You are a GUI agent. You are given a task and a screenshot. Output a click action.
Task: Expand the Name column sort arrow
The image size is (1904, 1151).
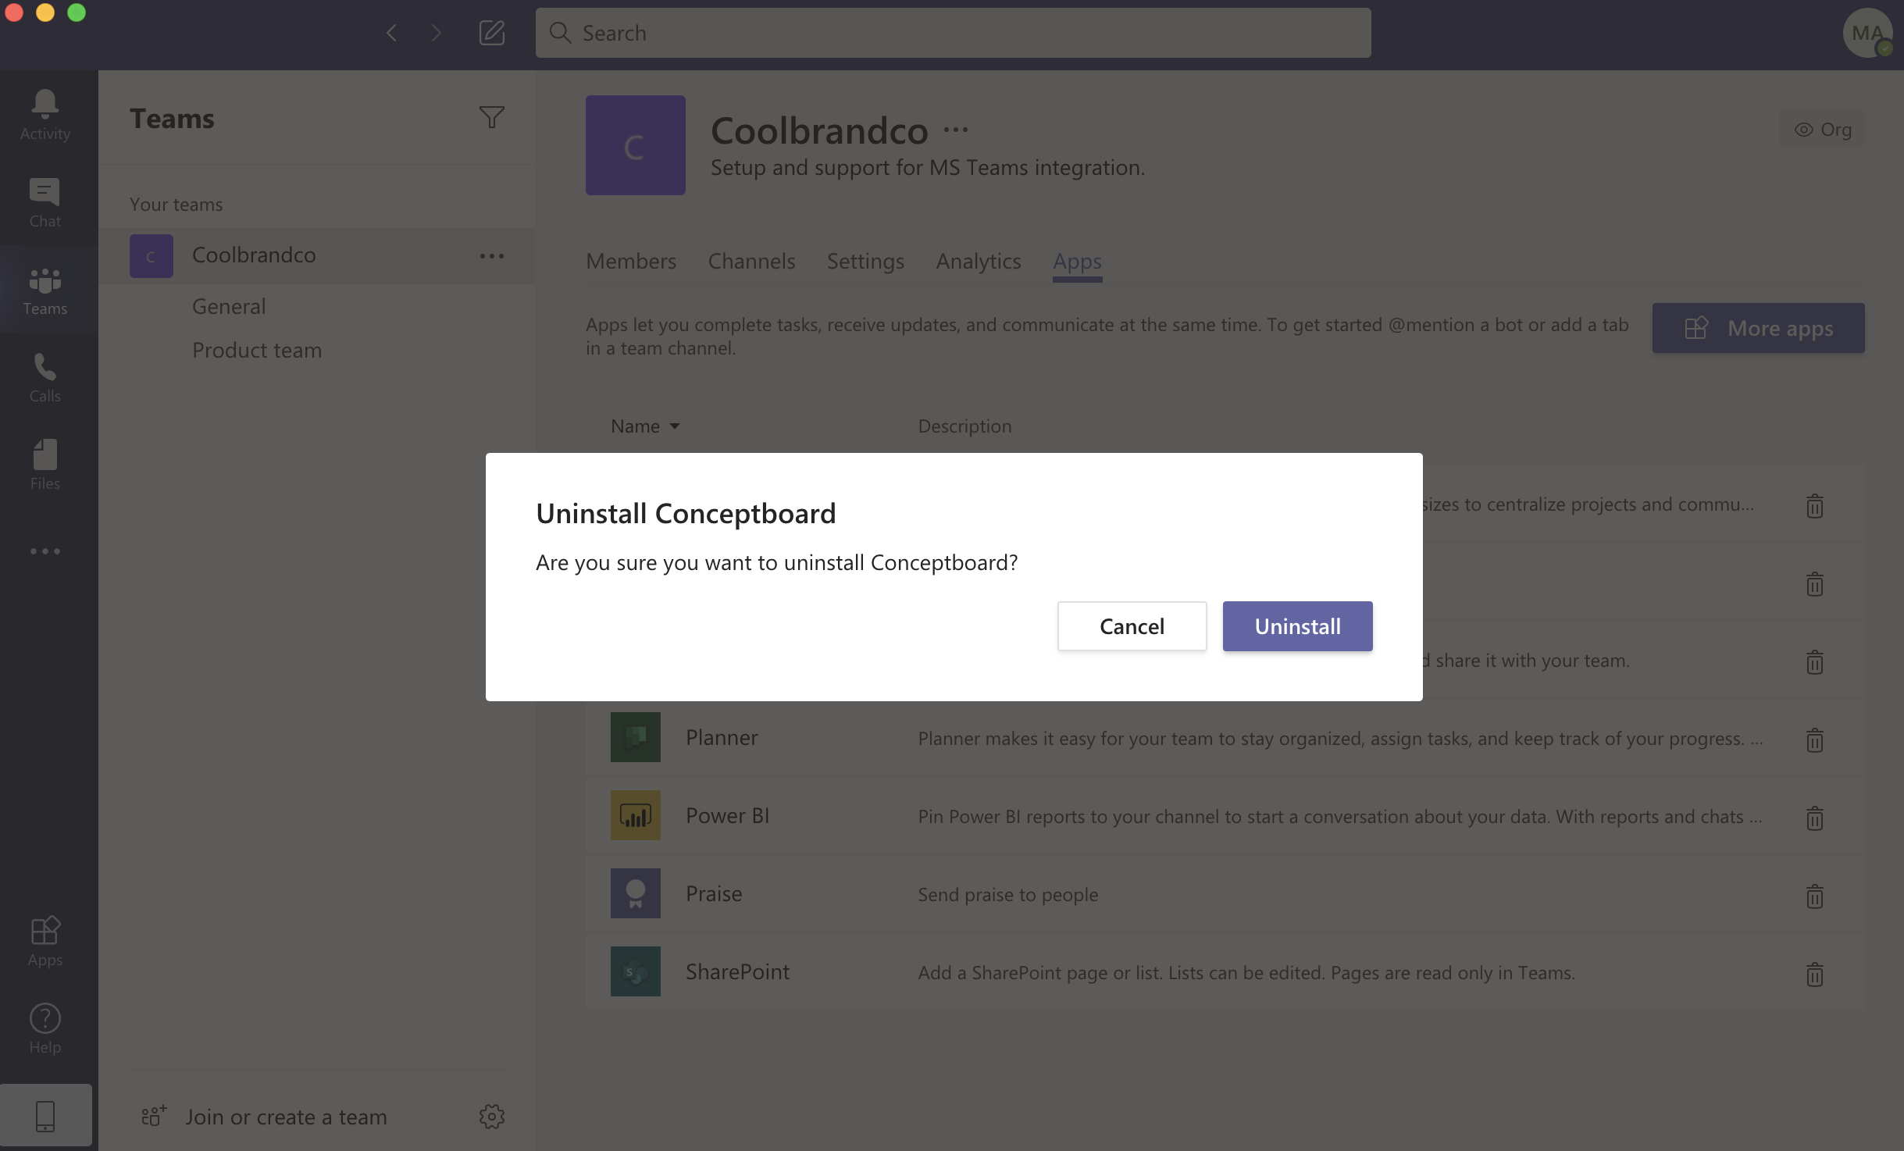point(675,426)
